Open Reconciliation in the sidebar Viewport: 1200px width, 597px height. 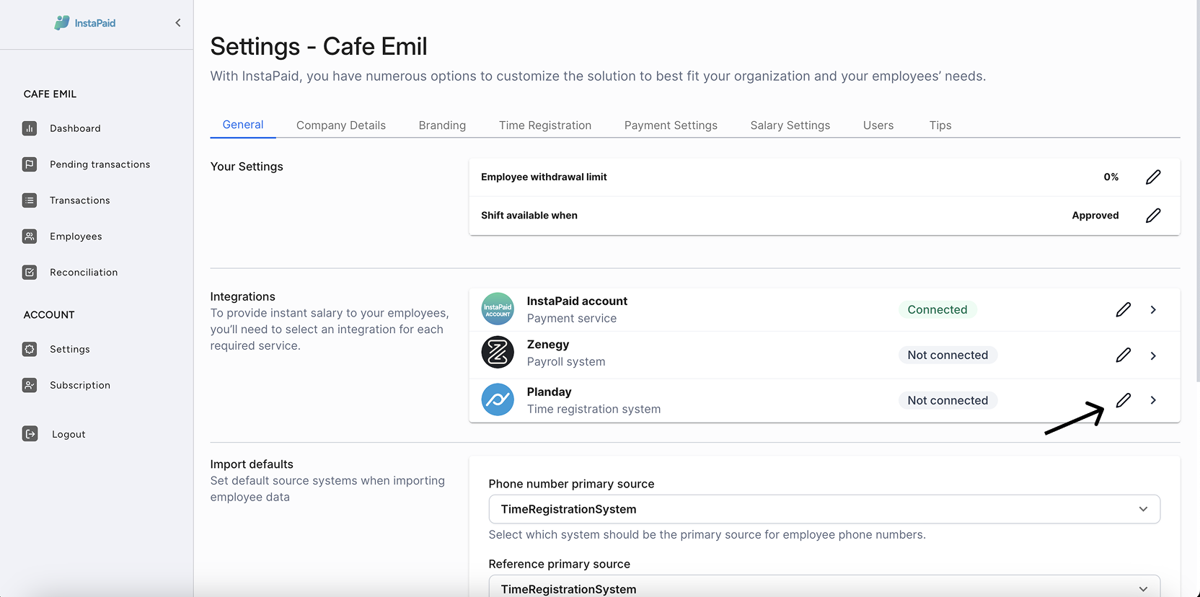coord(84,273)
